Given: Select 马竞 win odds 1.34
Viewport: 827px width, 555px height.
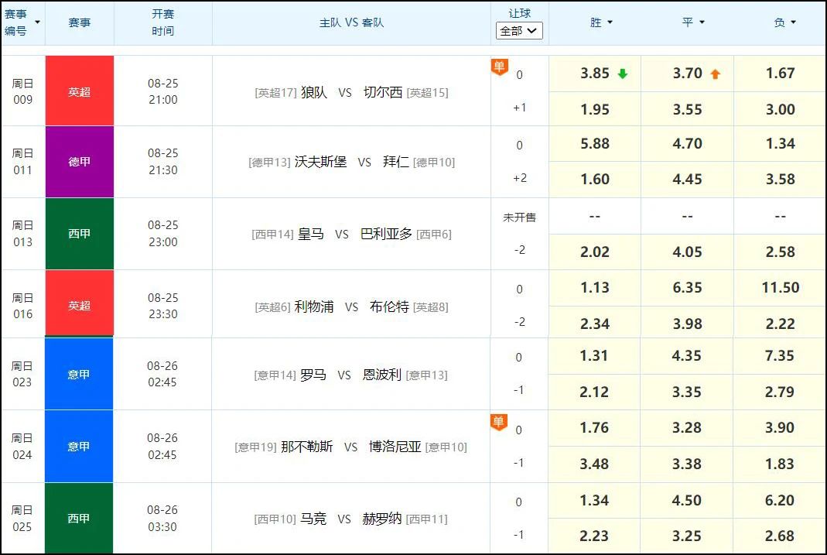Looking at the screenshot, I should [x=594, y=500].
